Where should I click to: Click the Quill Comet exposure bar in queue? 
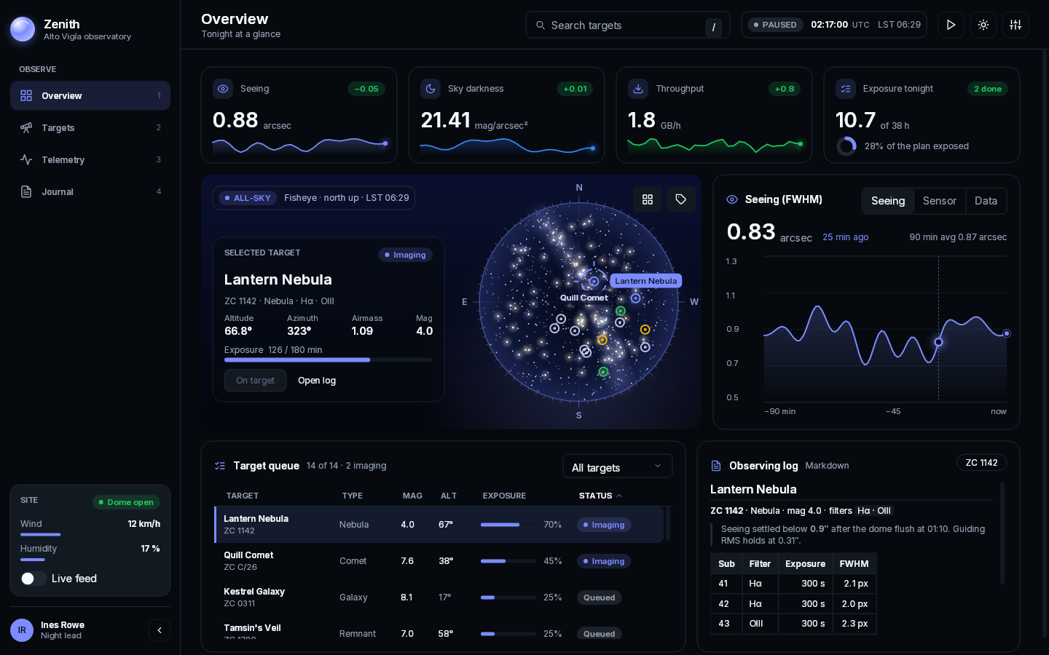coord(508,561)
